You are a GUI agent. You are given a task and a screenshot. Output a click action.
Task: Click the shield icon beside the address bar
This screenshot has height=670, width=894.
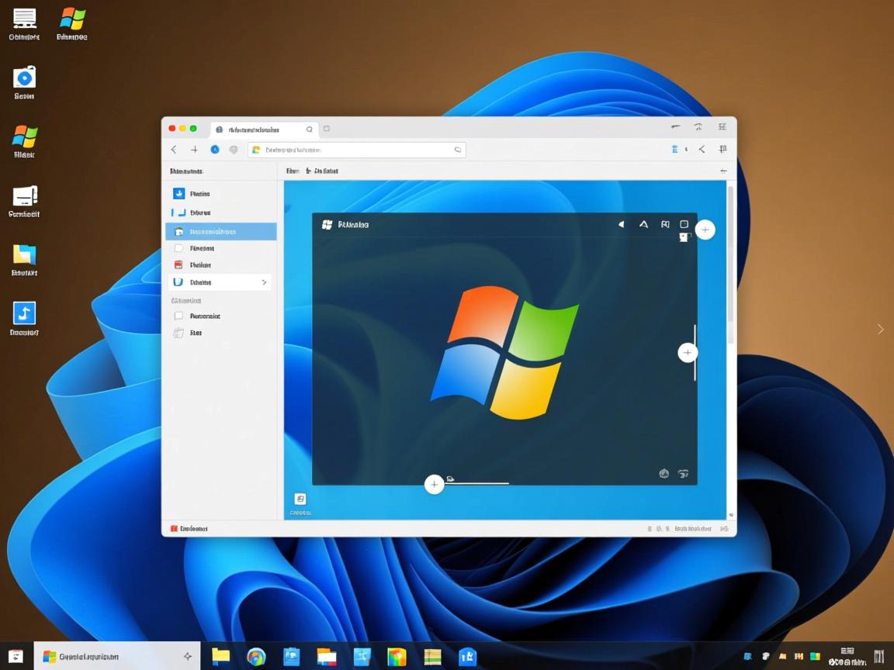233,149
